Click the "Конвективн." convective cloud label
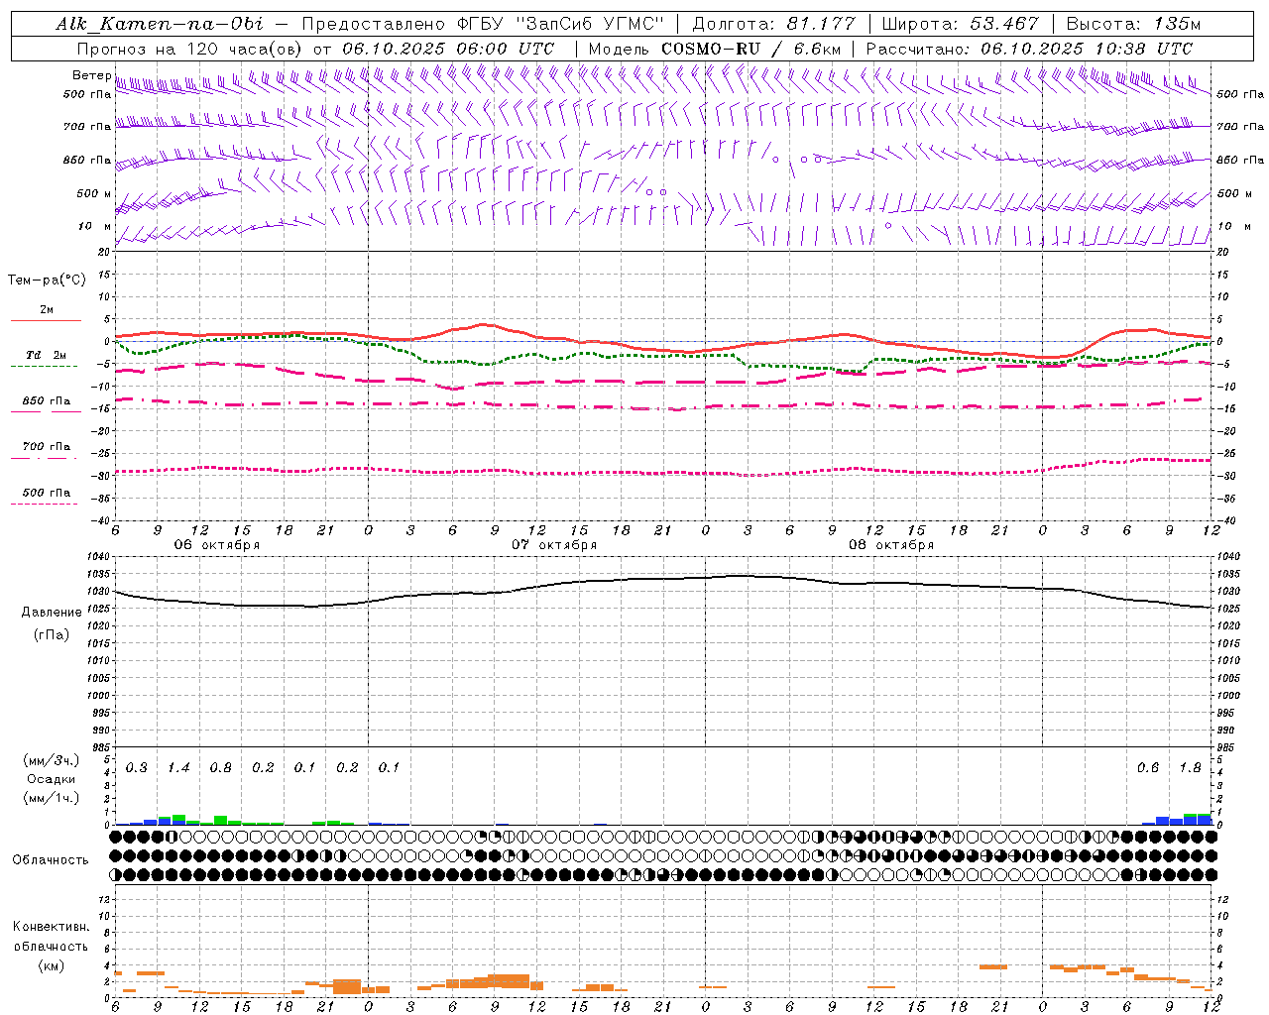Image resolution: width=1269 pixels, height=1015 pixels. pyautogui.click(x=51, y=927)
